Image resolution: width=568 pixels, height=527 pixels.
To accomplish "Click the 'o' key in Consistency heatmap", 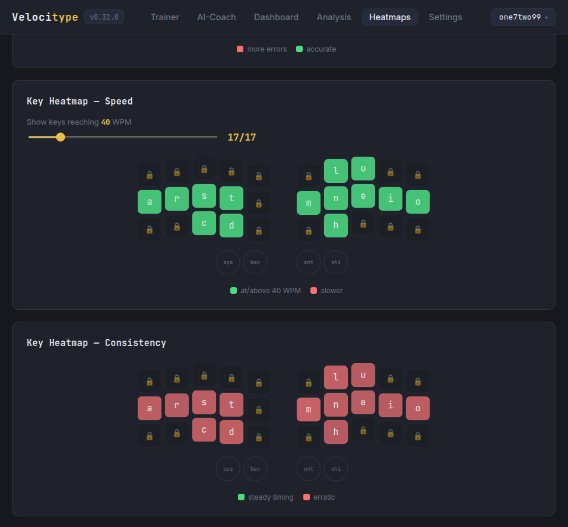I will 418,408.
